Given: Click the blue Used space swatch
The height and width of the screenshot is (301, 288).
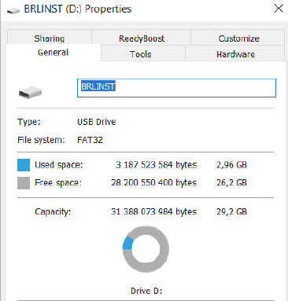Looking at the screenshot, I should (24, 165).
